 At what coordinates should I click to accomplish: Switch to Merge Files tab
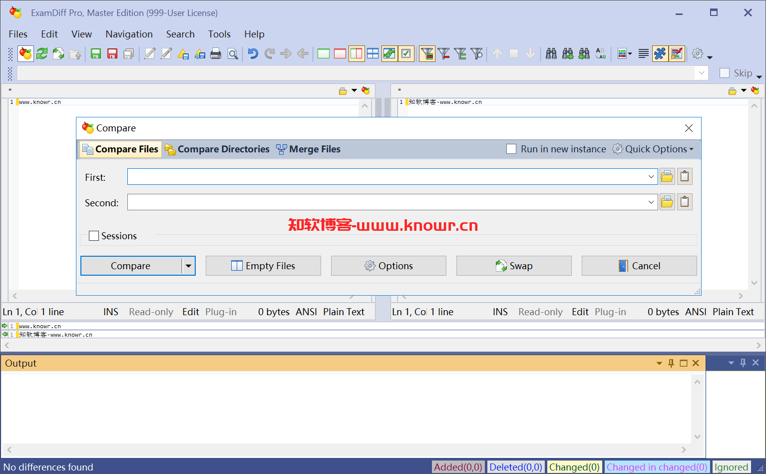click(309, 149)
